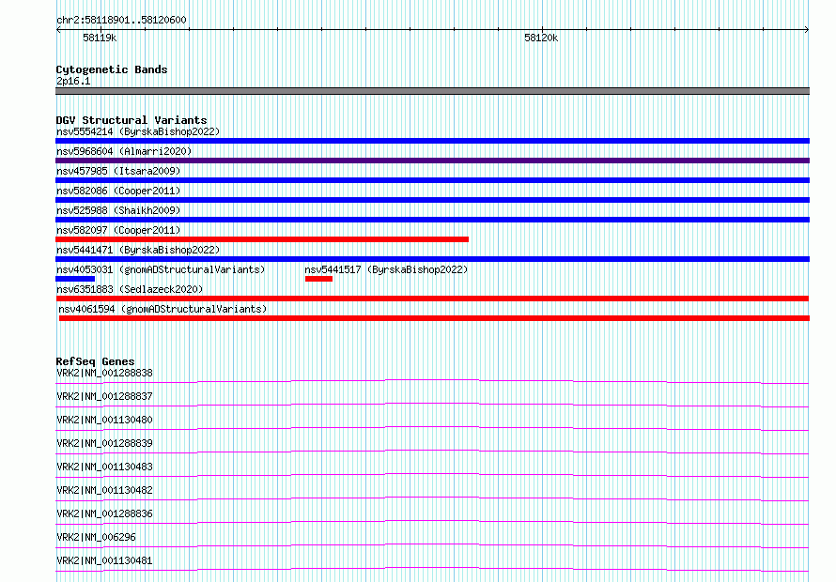Viewport: 836px width, 582px height.
Task: Open variant nsv5968604 (Almarri2020) label
Action: (x=124, y=151)
